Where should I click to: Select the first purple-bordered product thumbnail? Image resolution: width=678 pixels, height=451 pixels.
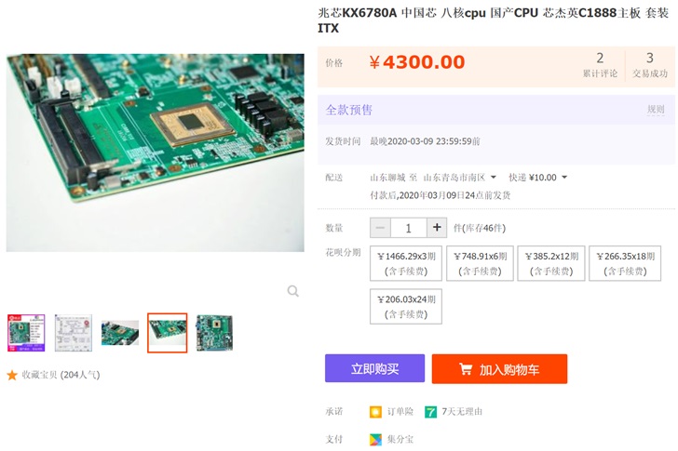26,333
